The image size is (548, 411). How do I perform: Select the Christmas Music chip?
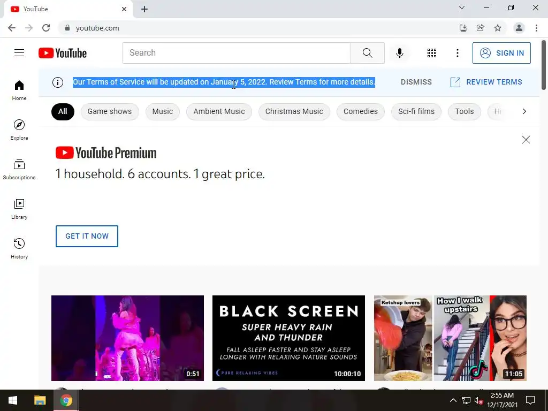(294, 111)
